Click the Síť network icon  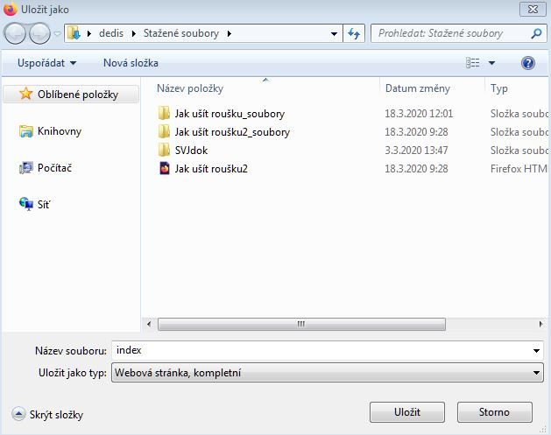(26, 204)
